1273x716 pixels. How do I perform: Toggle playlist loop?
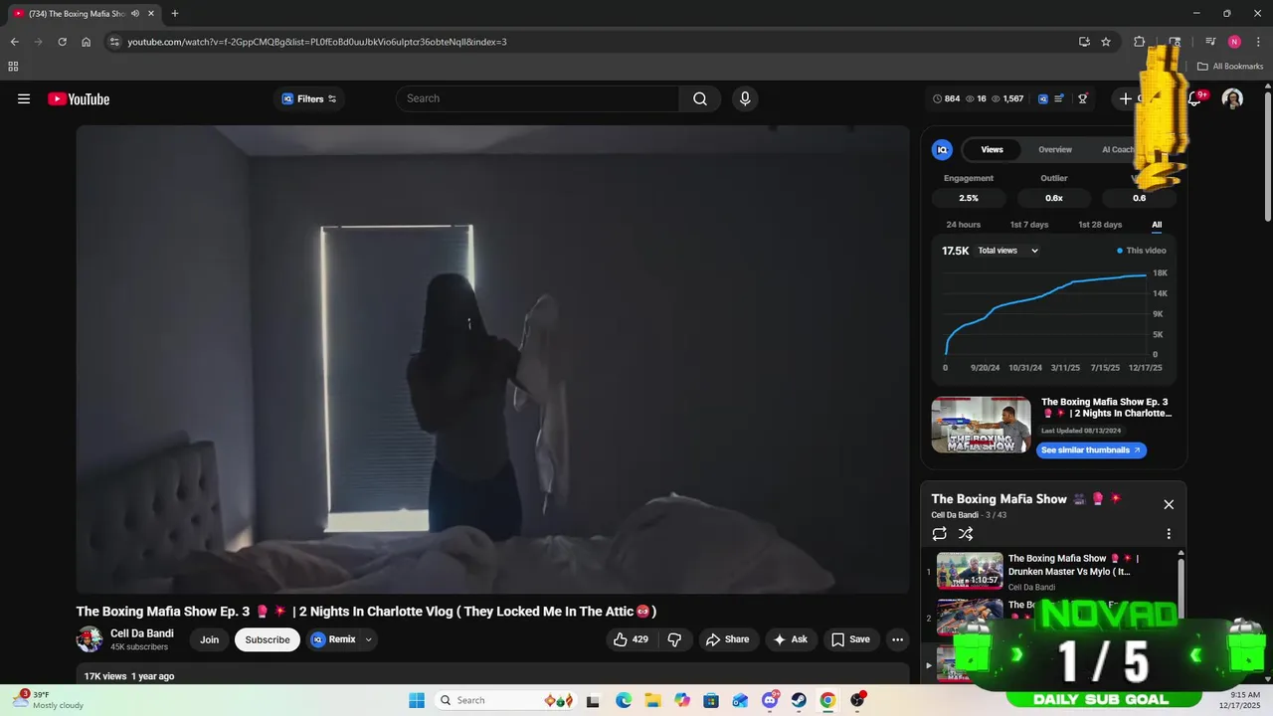click(x=940, y=534)
